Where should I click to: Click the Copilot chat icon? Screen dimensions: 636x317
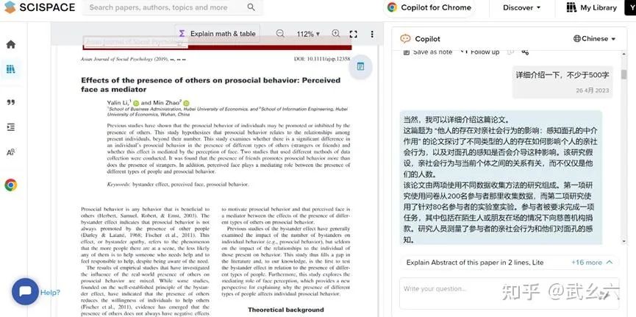point(405,39)
